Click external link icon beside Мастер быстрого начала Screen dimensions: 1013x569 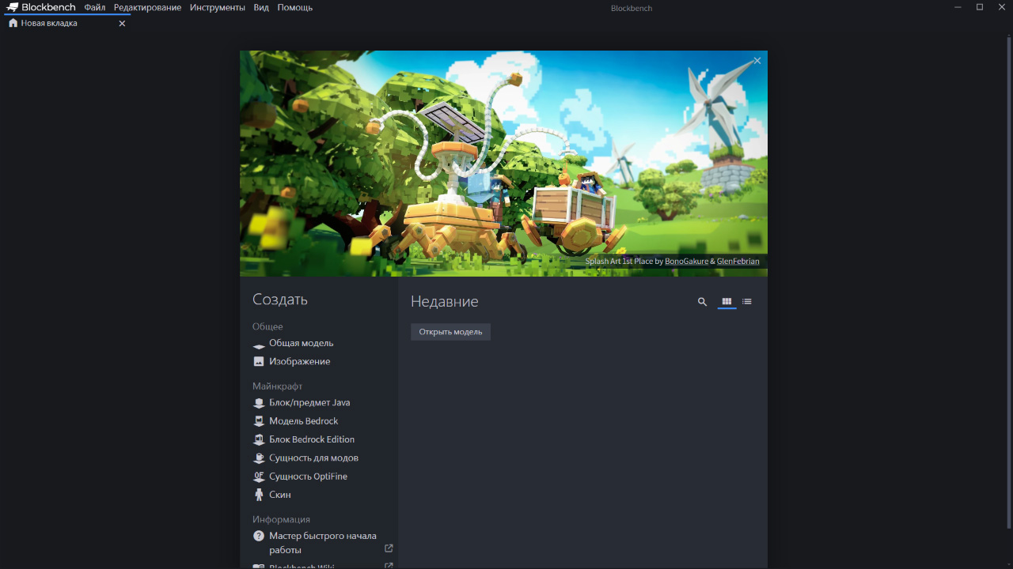point(389,548)
